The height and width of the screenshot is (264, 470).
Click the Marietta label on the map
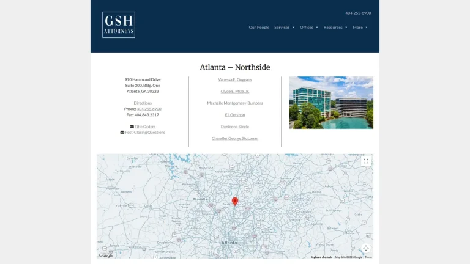click(200, 199)
